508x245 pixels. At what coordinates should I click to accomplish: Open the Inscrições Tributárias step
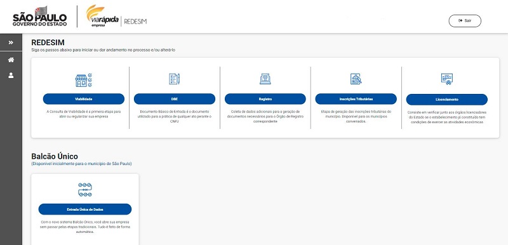(356, 99)
